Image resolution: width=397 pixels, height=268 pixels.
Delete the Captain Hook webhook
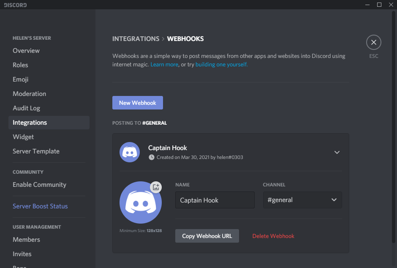(273, 236)
